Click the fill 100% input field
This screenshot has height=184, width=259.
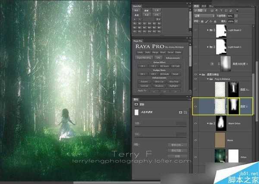[x=231, y=21]
